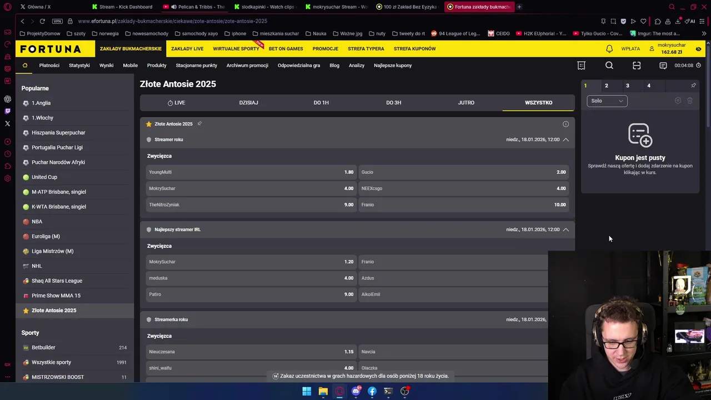This screenshot has height=400, width=711.
Task: Select the JUTRO filter tab
Action: point(466,103)
